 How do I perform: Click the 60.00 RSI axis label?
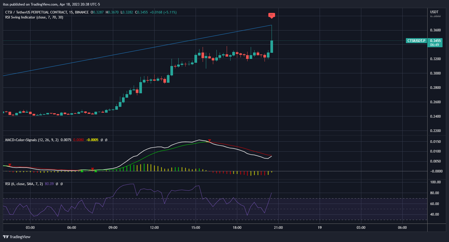pyautogui.click(x=435, y=204)
